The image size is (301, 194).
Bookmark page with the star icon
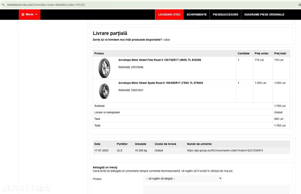pyautogui.click(x=299, y=5)
